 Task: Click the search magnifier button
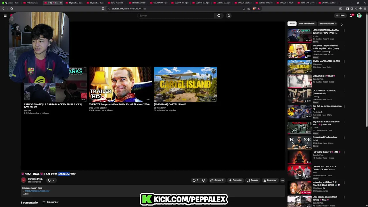pyautogui.click(x=219, y=16)
